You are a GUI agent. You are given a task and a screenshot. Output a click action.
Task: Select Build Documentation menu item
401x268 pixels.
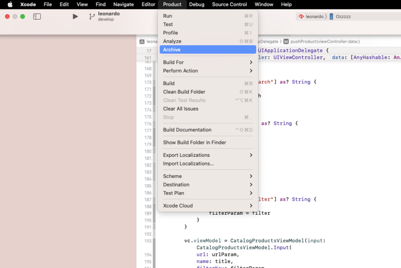pos(187,130)
